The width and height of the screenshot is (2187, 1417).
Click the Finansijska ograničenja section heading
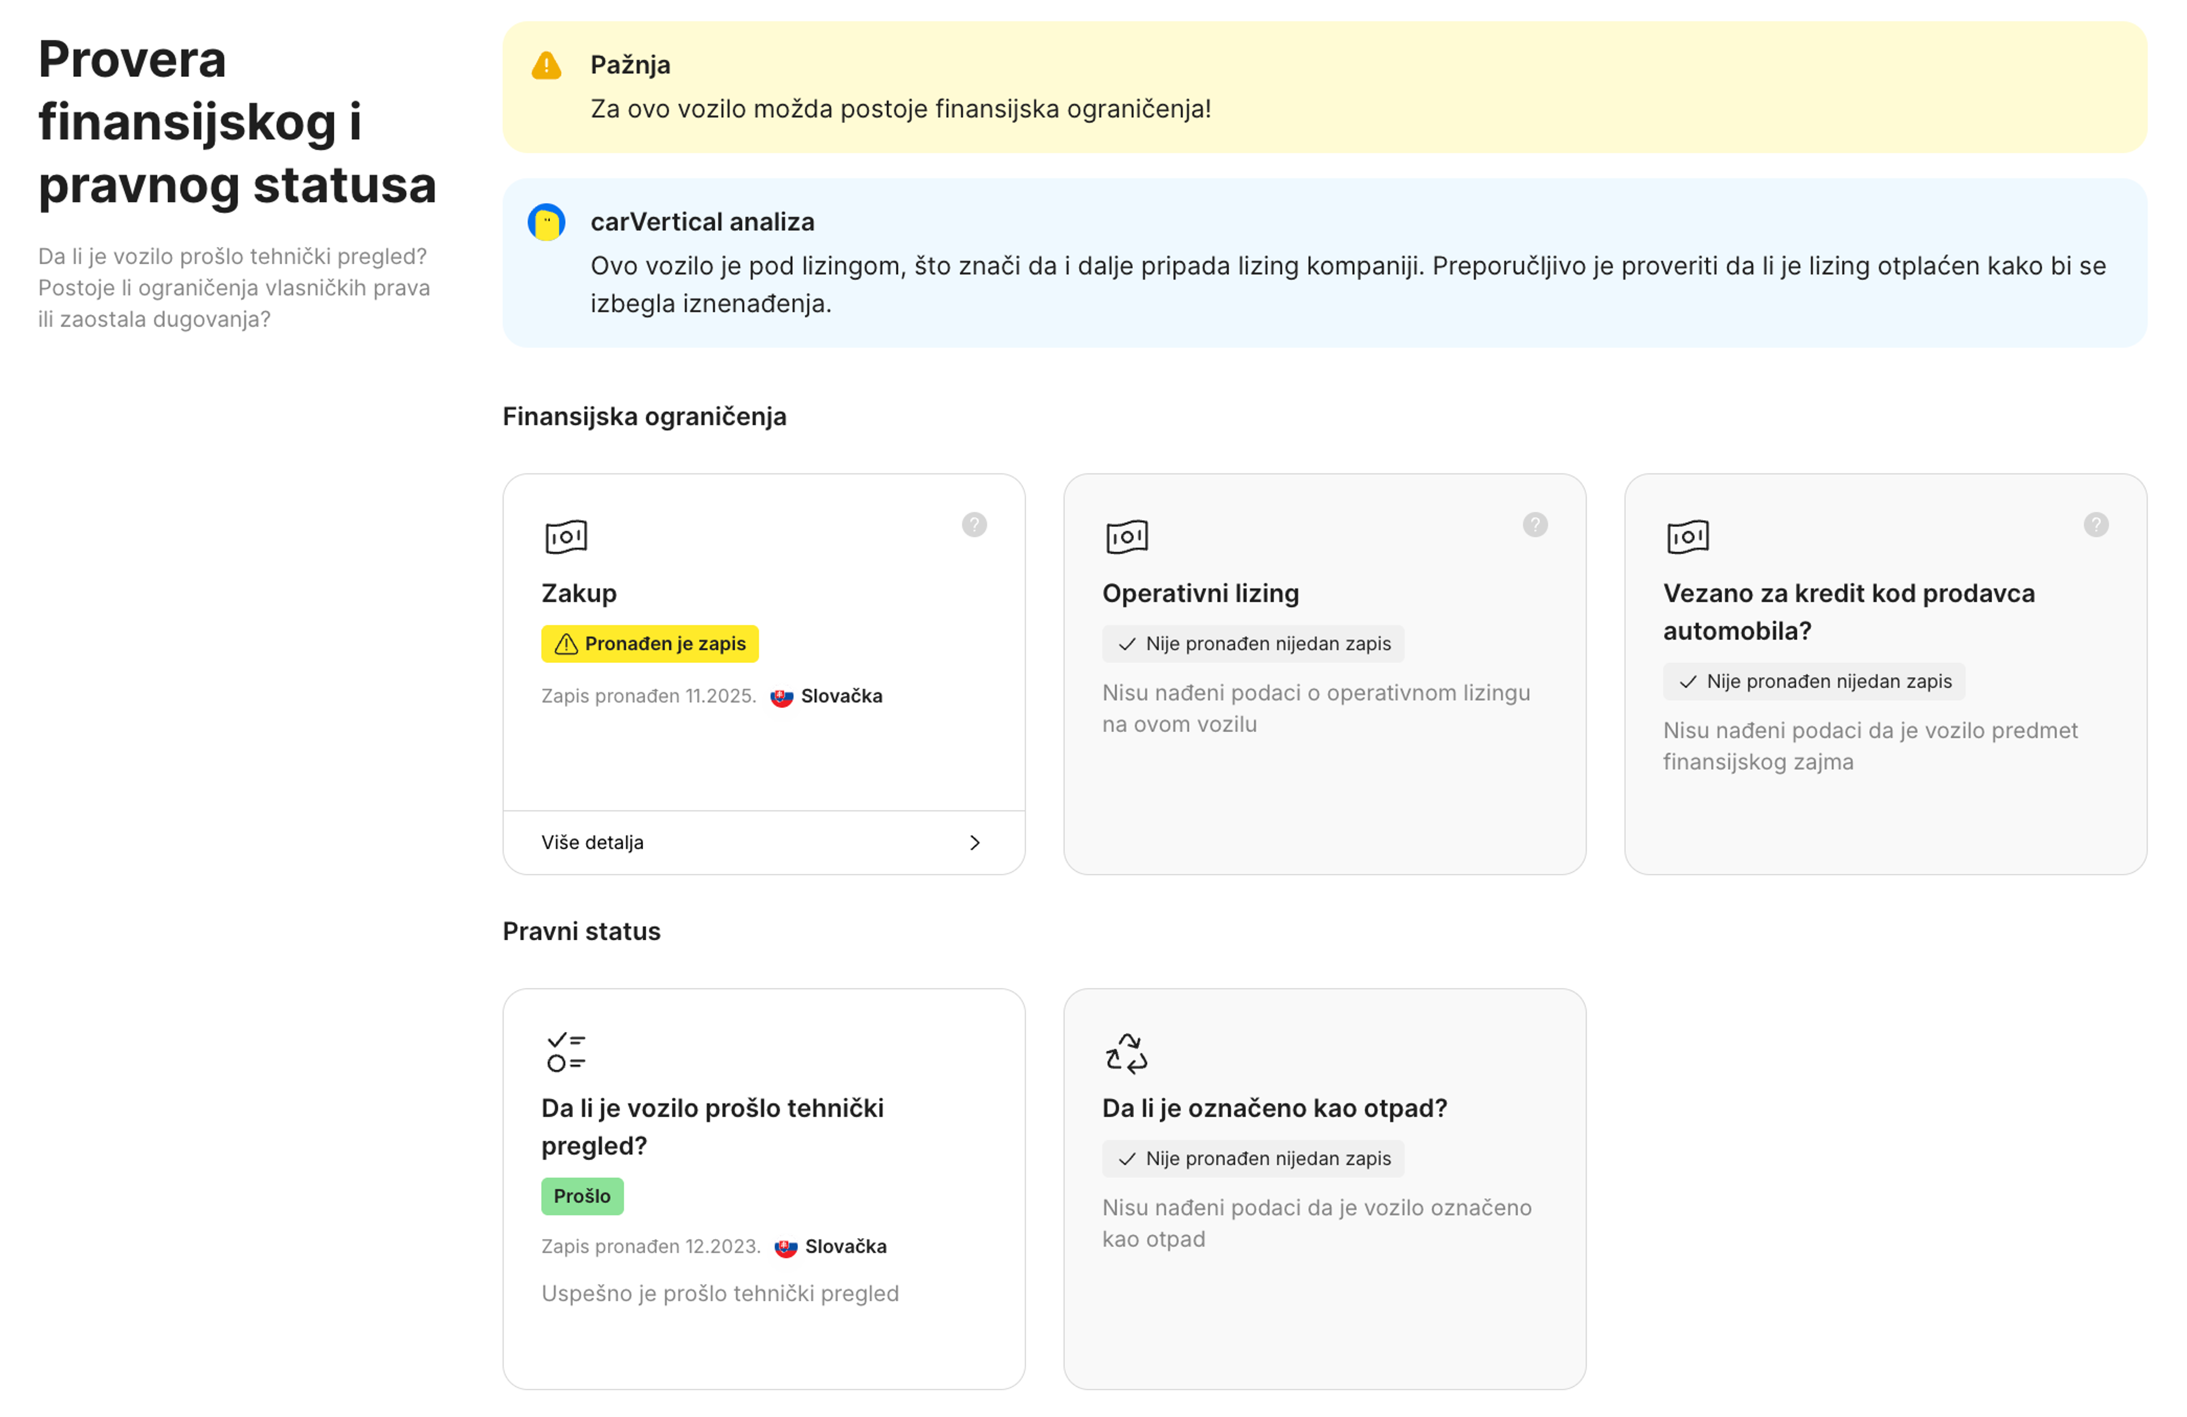click(x=644, y=416)
